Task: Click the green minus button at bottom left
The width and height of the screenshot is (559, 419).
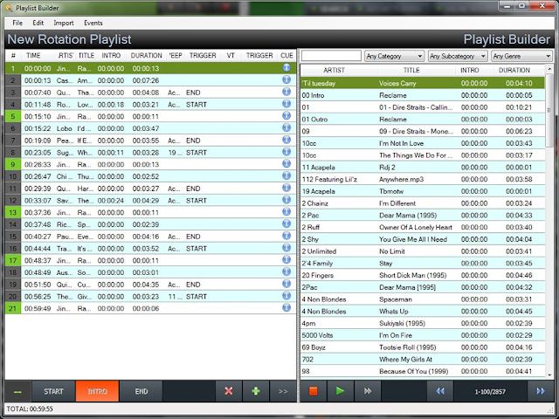Action: click(x=17, y=391)
